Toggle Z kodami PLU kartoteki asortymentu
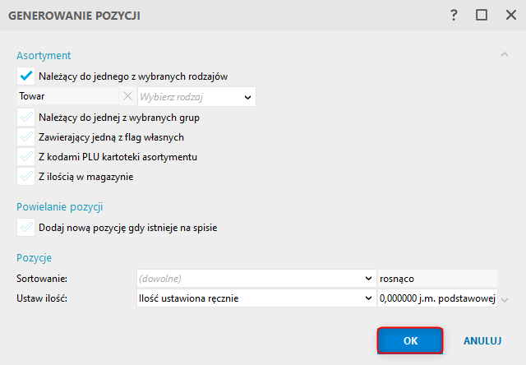 [25, 156]
